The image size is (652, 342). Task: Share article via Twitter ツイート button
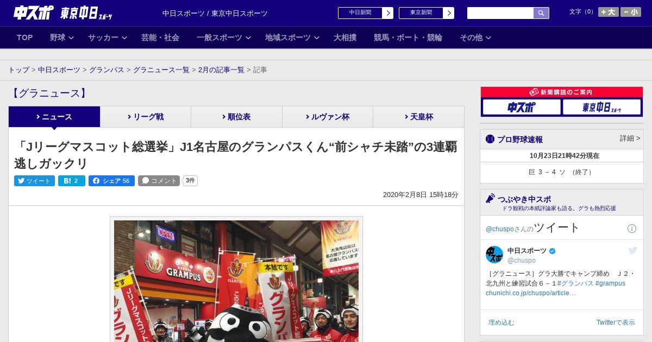point(34,181)
